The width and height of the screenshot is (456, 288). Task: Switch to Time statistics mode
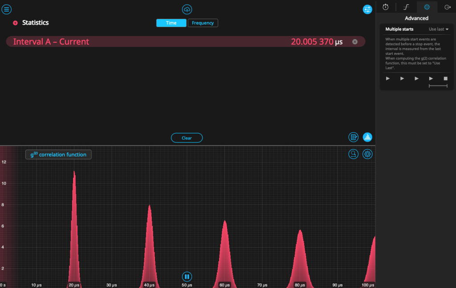(171, 23)
